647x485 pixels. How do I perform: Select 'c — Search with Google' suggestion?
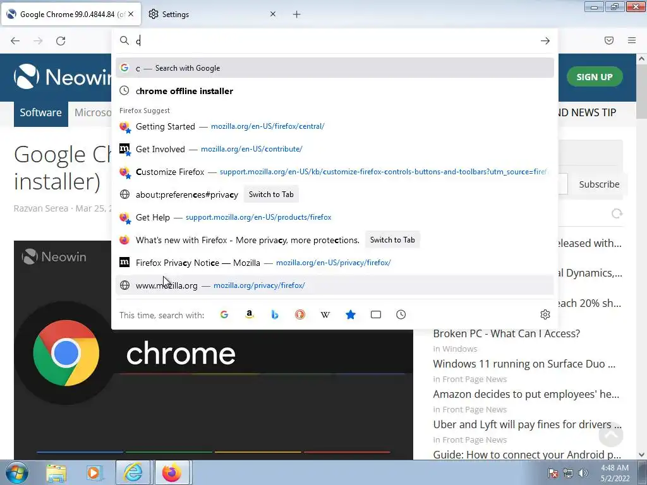tap(335, 68)
